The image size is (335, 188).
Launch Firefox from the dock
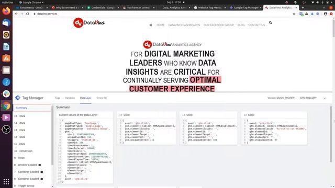click(x=6, y=11)
